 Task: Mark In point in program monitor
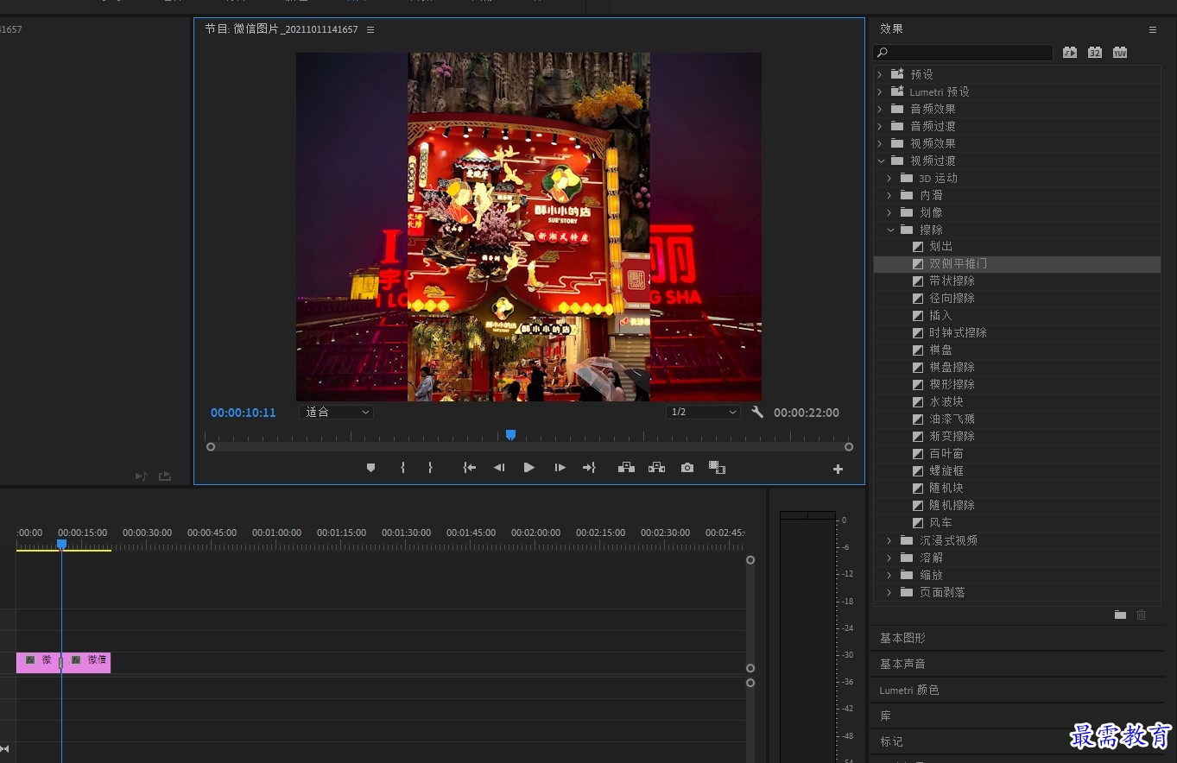[402, 468]
